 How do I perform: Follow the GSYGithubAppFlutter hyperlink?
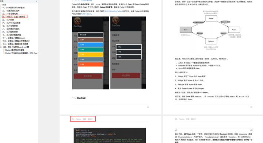(x=113, y=11)
